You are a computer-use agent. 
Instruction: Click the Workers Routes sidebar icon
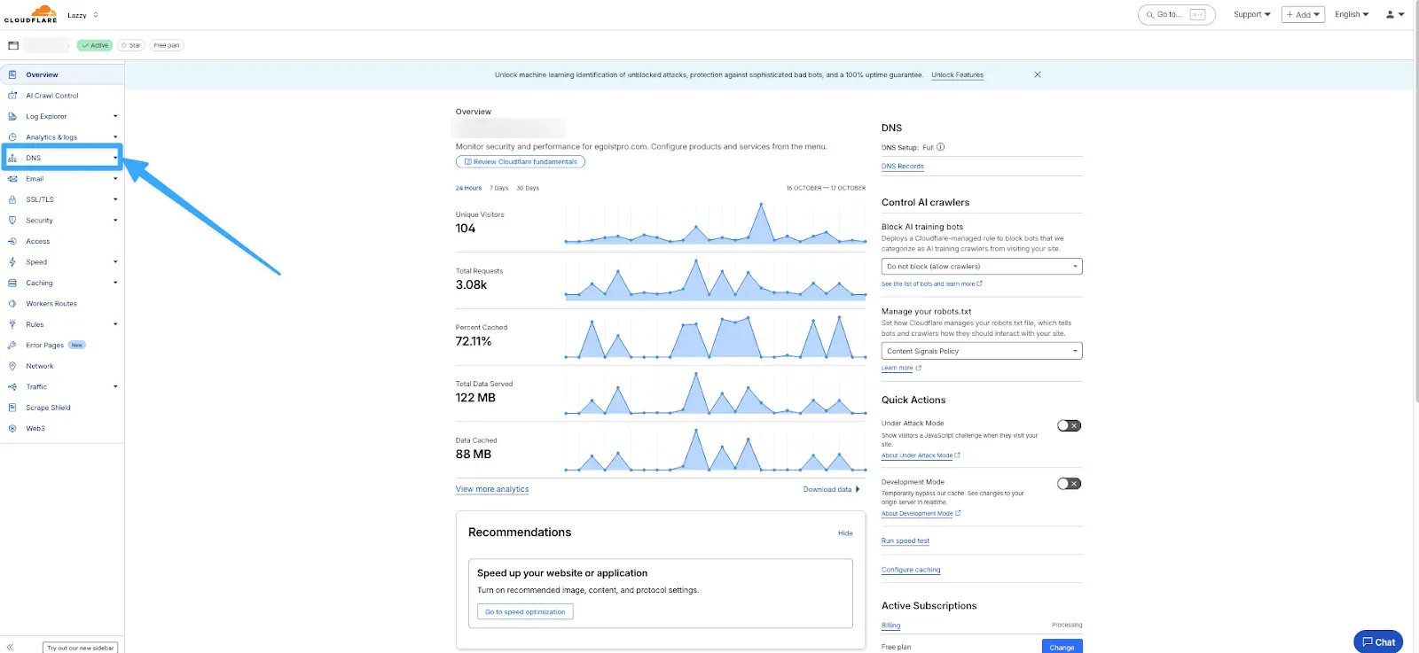pos(12,304)
